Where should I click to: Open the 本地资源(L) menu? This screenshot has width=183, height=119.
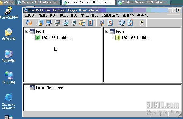coord(90,15)
